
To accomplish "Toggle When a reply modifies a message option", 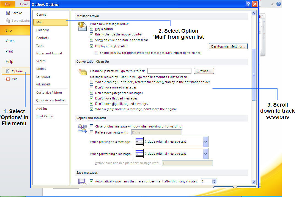I will [92, 109].
